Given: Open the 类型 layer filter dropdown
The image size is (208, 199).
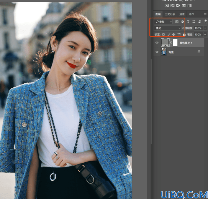Looking at the screenshot, I should pos(163,22).
